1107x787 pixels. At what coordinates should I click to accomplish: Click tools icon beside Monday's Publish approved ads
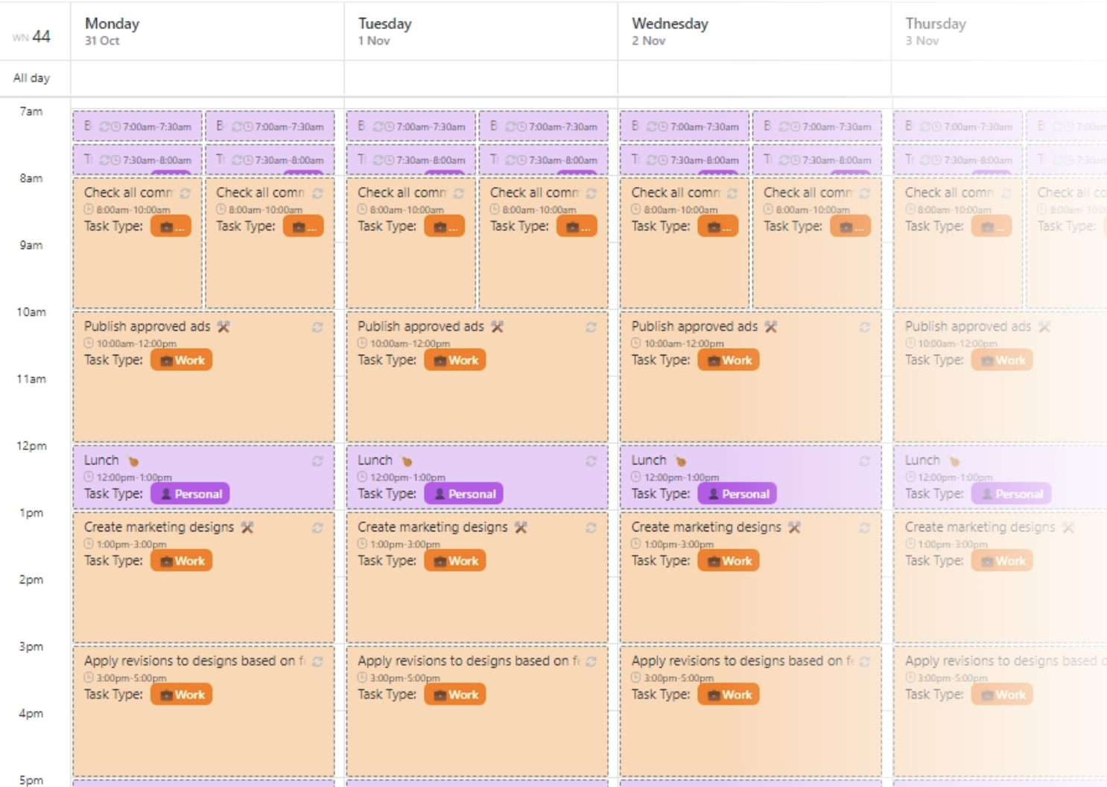(x=223, y=326)
